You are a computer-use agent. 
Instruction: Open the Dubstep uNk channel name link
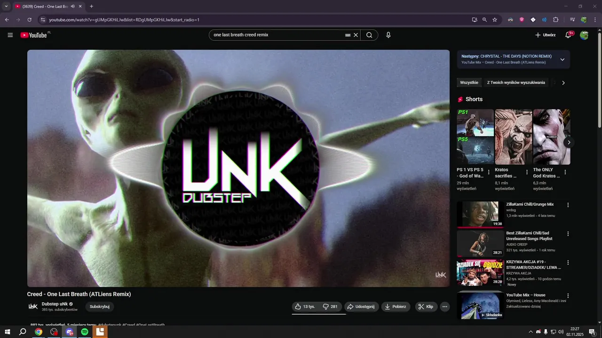[55, 304]
